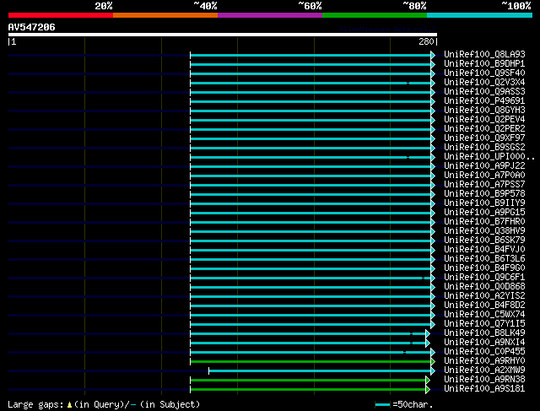Viewport: 540px width, 411px height.
Task: Click the green ~80% identity color band
Action: tap(375, 15)
